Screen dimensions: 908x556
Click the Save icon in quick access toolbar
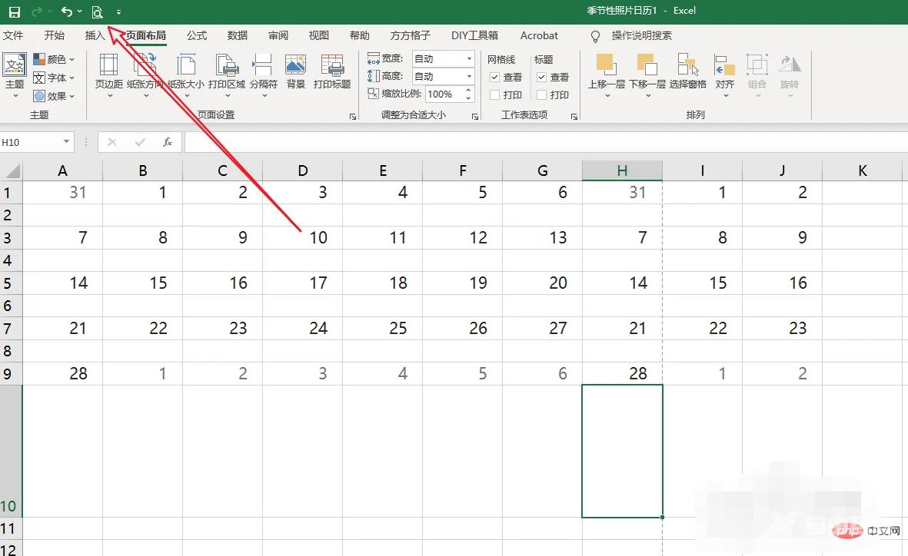pos(14,12)
